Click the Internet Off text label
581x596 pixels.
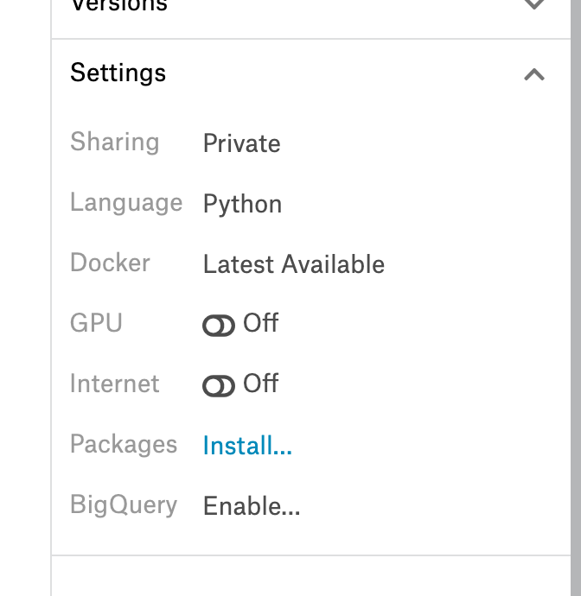click(x=260, y=384)
